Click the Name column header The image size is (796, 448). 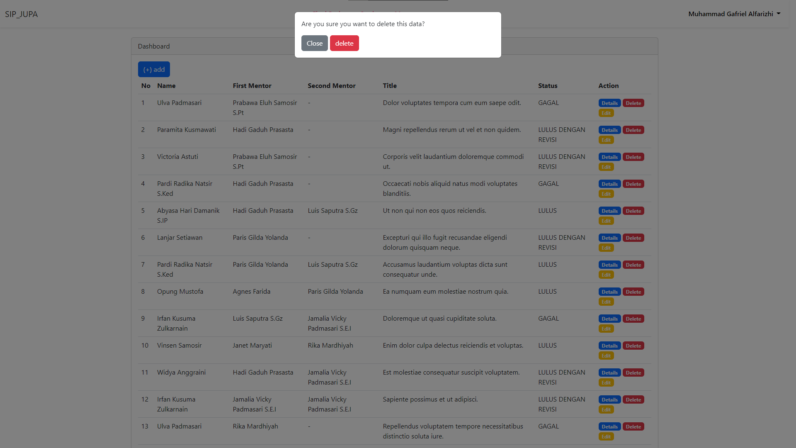167,85
